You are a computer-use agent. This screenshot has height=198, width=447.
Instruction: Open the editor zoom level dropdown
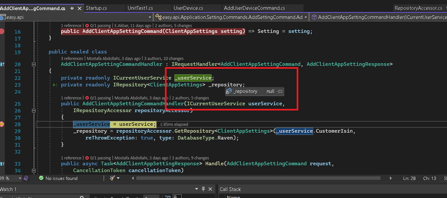[20, 178]
